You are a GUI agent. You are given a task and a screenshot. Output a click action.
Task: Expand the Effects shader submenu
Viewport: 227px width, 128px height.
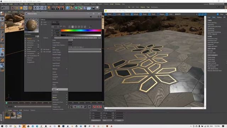tap(60, 97)
